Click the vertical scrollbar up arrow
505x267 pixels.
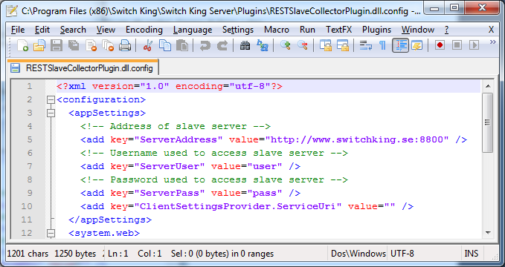488,86
